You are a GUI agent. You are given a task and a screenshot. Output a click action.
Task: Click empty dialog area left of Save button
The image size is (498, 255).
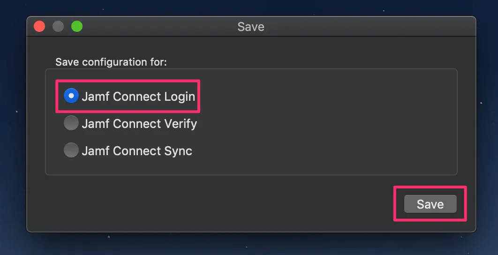click(x=234, y=204)
